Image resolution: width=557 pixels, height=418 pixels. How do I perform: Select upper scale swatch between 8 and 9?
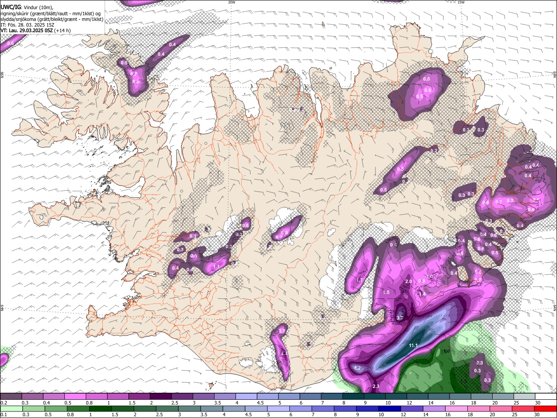pyautogui.click(x=353, y=397)
